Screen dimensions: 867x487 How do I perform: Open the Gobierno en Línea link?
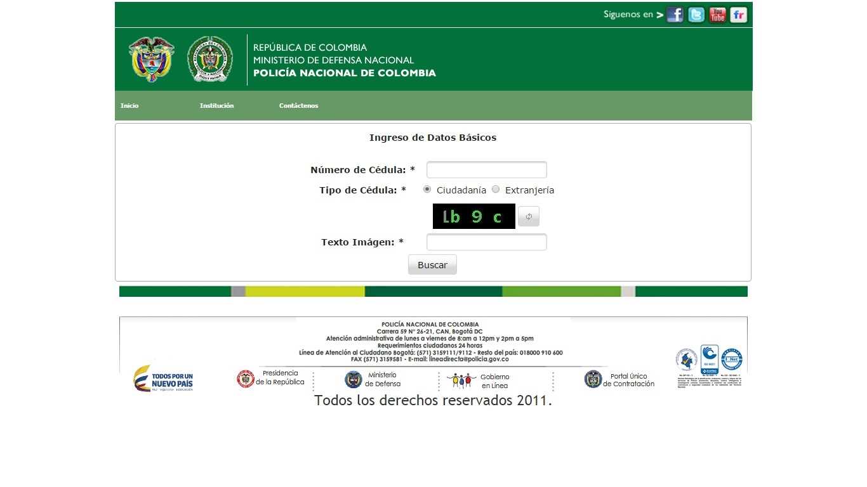[x=478, y=380]
